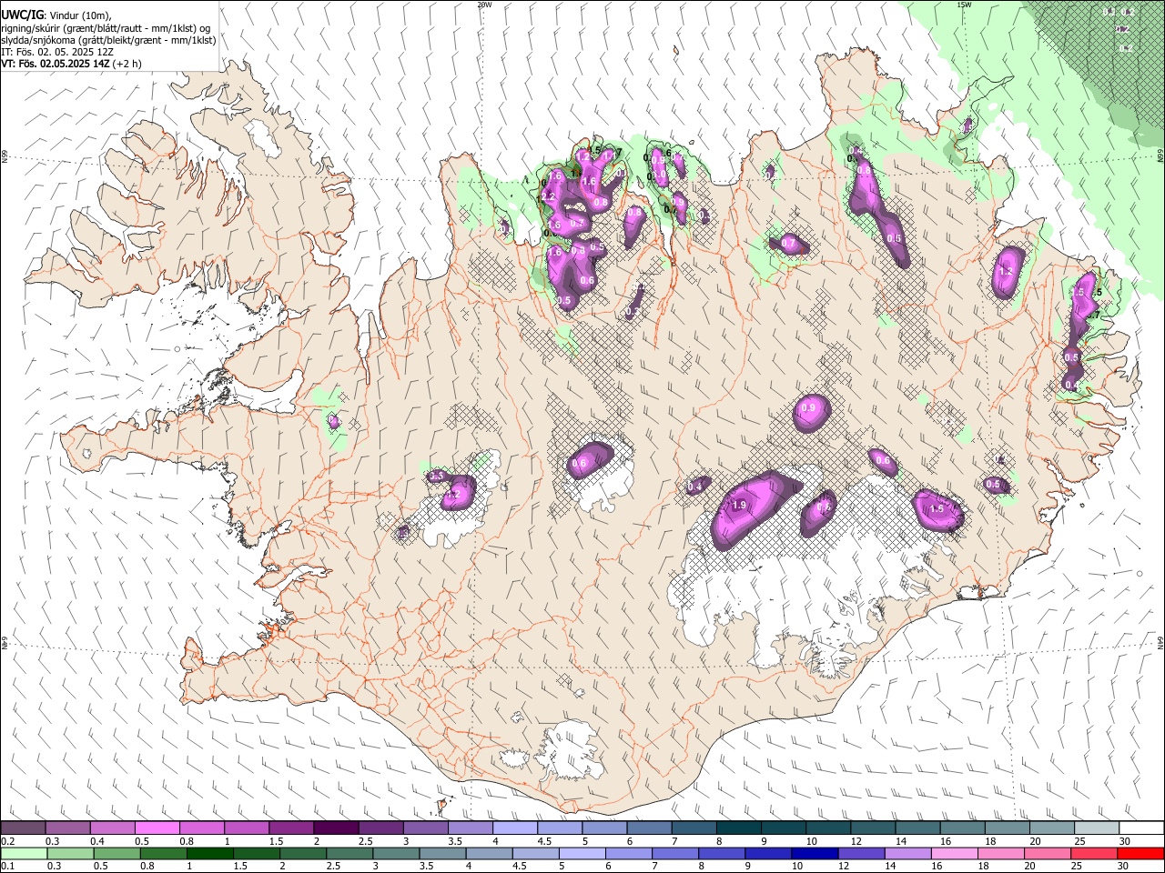1165x873 pixels.
Task: Click the 'IT: Fös. 02. 05. 2025 12Z' line
Action: click(57, 52)
